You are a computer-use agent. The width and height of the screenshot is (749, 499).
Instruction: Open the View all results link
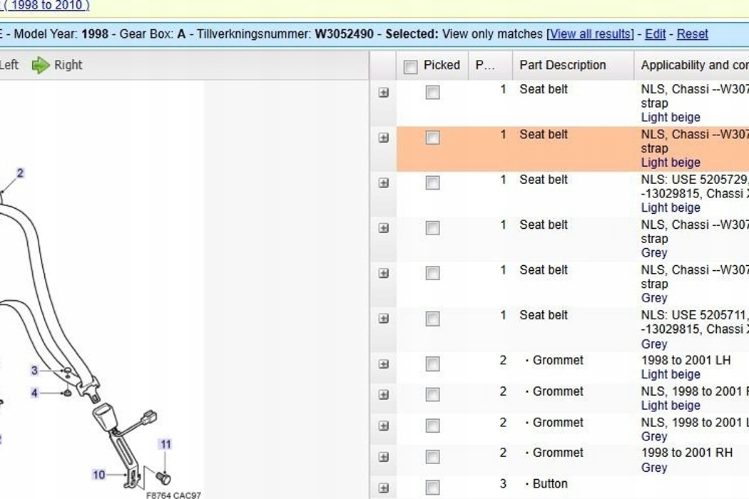[x=591, y=34]
